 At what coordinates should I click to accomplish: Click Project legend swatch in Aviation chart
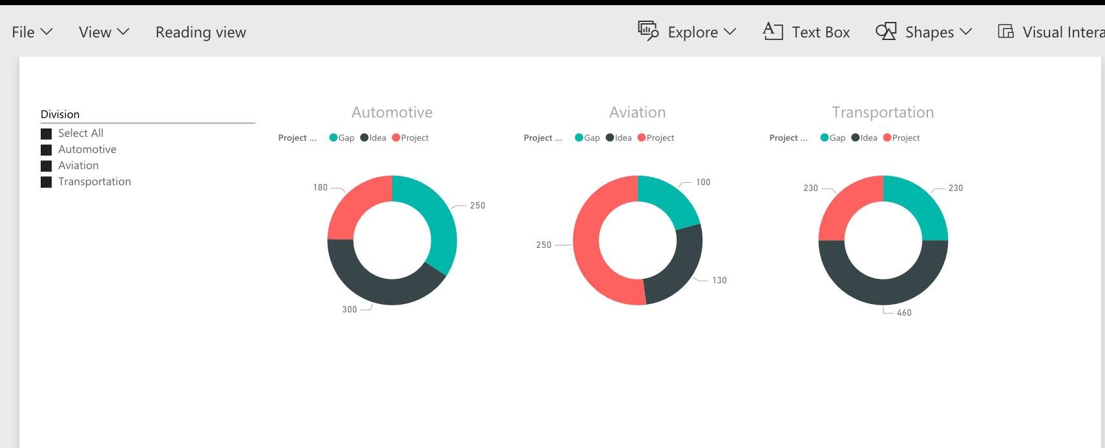[x=642, y=137]
